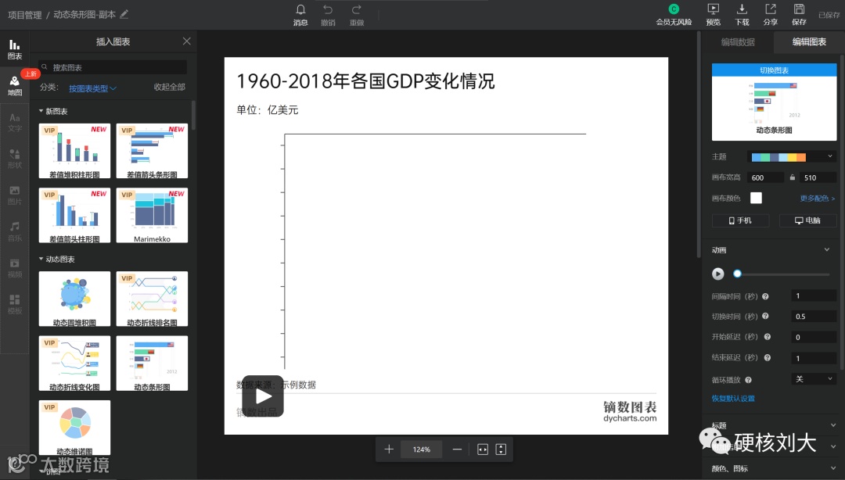The height and width of the screenshot is (480, 845).
Task: Select the 电脑 layout button
Action: point(807,220)
